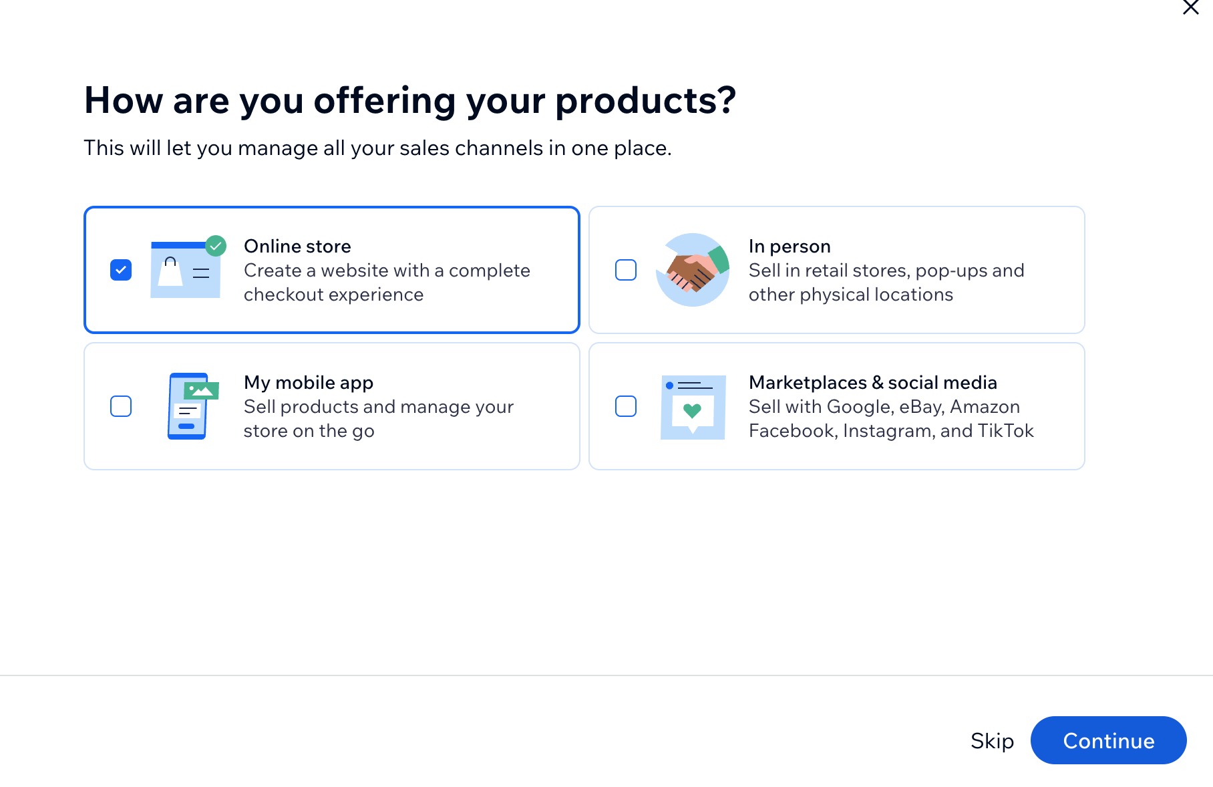Check the My mobile app option

pos(121,406)
